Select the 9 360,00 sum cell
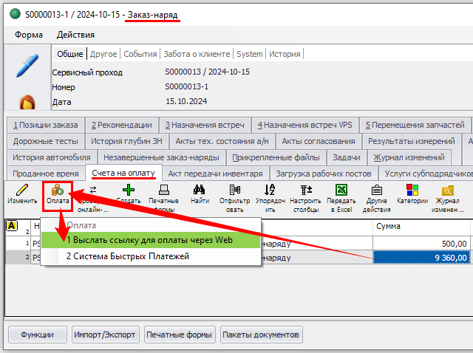 (x=422, y=257)
